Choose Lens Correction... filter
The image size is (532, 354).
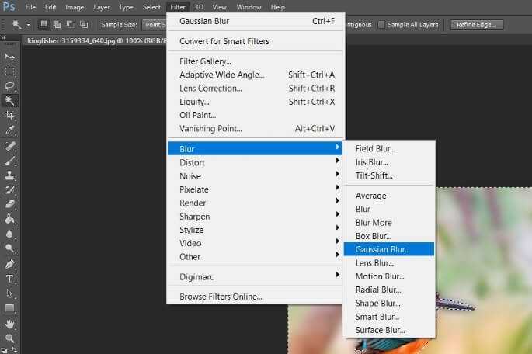coord(254,88)
